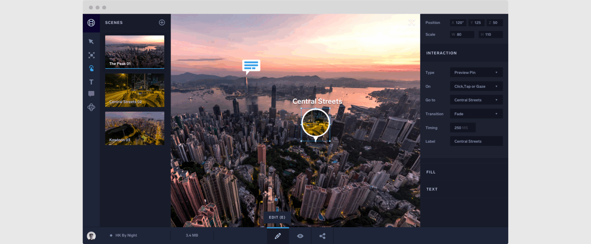The height and width of the screenshot is (244, 591).
Task: Click the share icon in bottom bar
Action: point(322,236)
